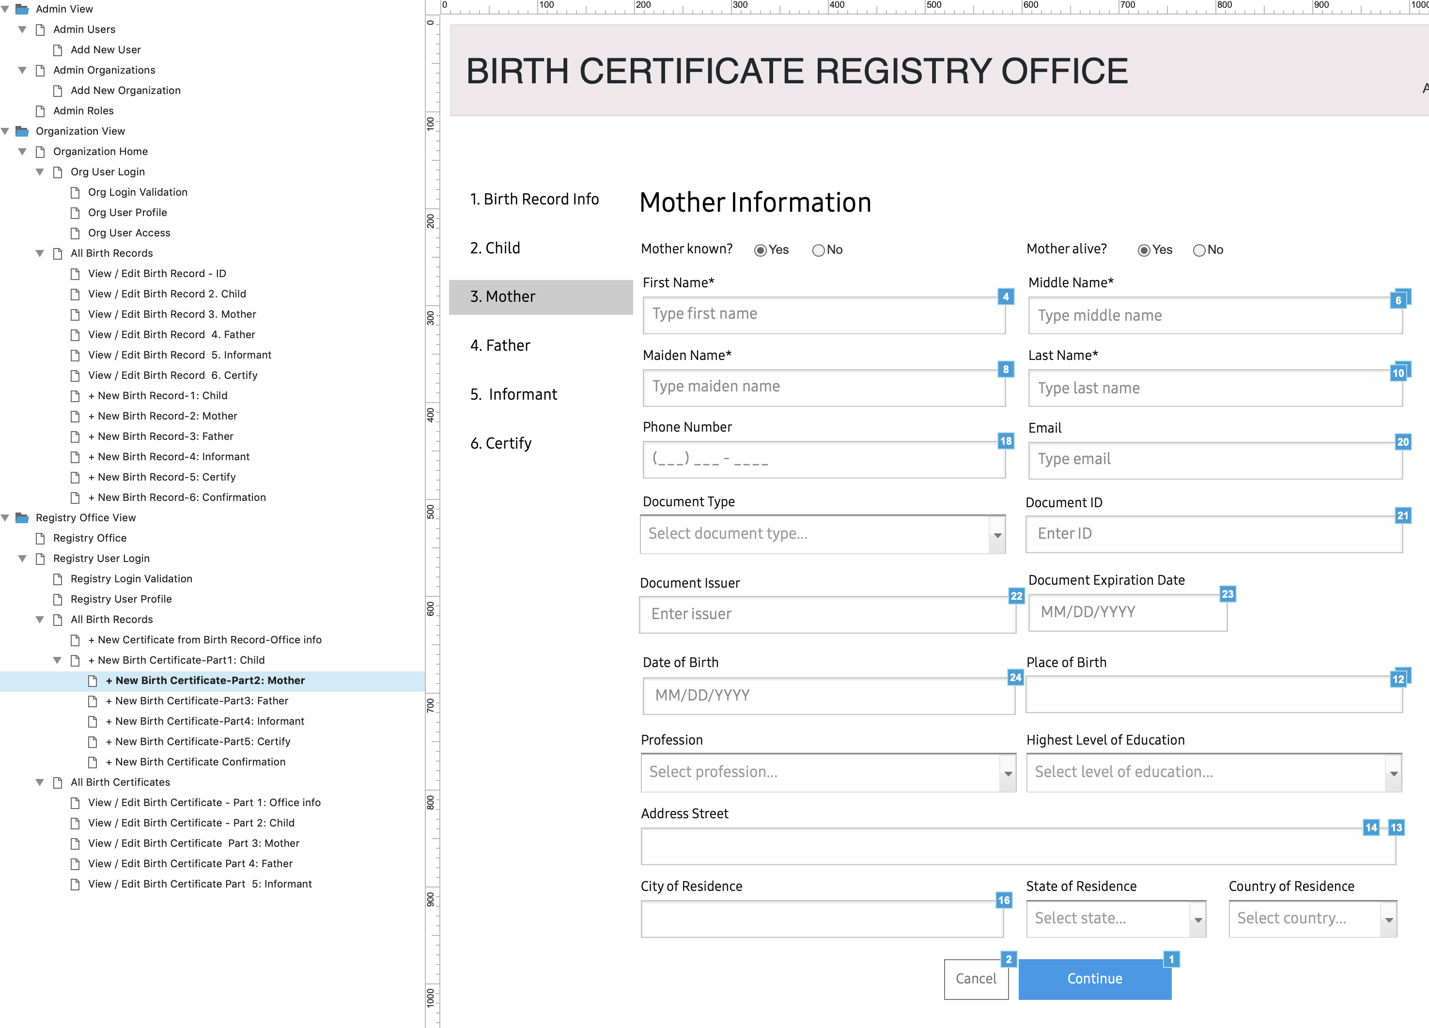1429x1028 pixels.
Task: Collapse the Organization View tree folder
Action: (6, 131)
